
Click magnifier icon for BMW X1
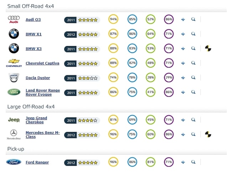pos(193,34)
